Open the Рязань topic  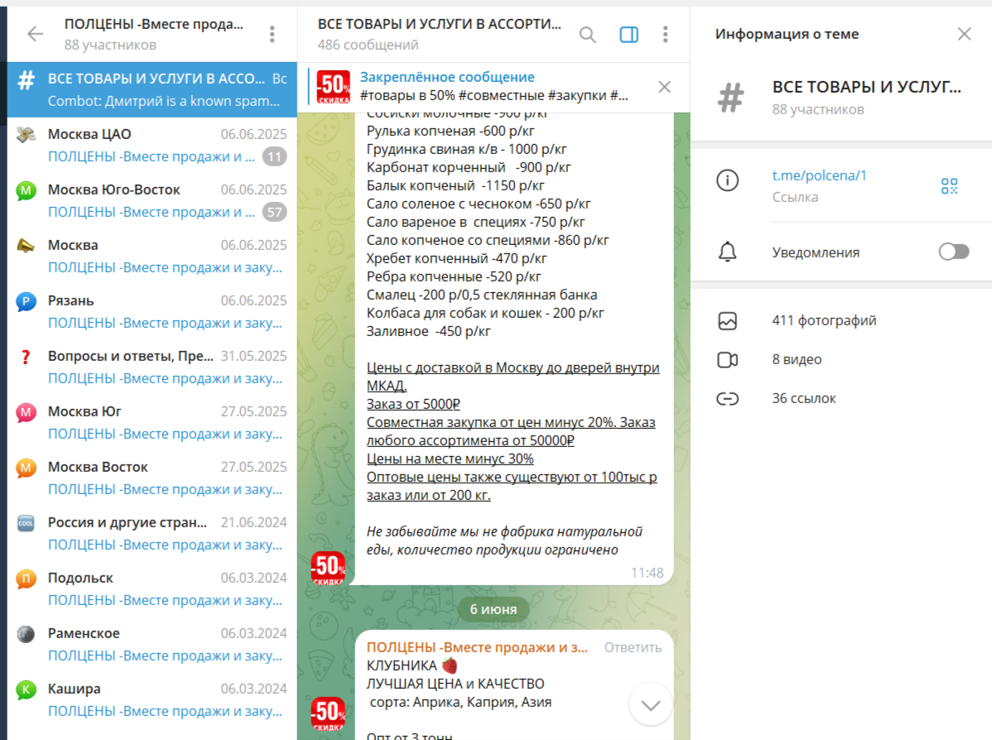point(152,312)
